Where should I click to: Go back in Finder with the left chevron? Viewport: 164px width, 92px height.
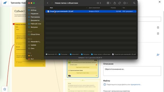[48, 3]
